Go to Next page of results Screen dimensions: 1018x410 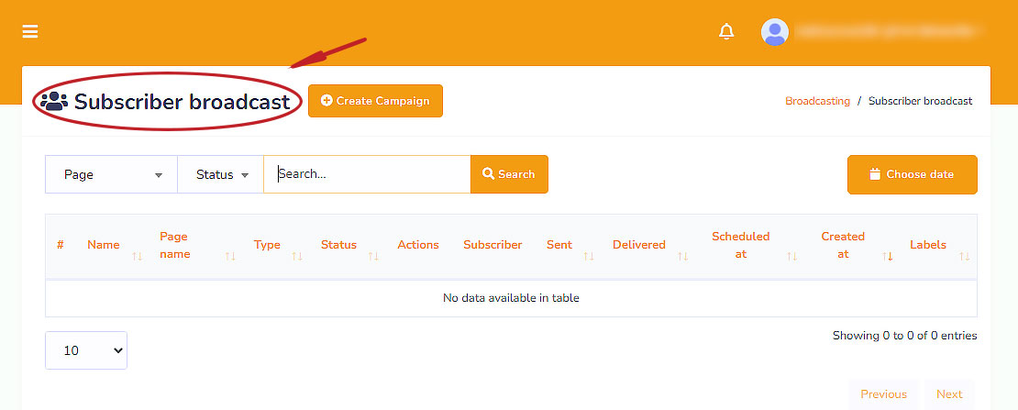(x=949, y=394)
